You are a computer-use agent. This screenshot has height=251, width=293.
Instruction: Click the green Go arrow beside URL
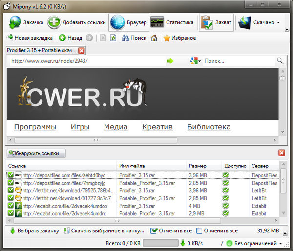[170, 61]
